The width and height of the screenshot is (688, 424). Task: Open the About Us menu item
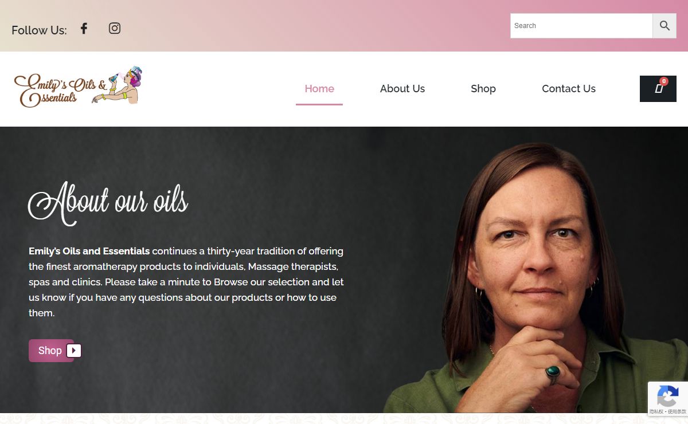[x=402, y=89]
